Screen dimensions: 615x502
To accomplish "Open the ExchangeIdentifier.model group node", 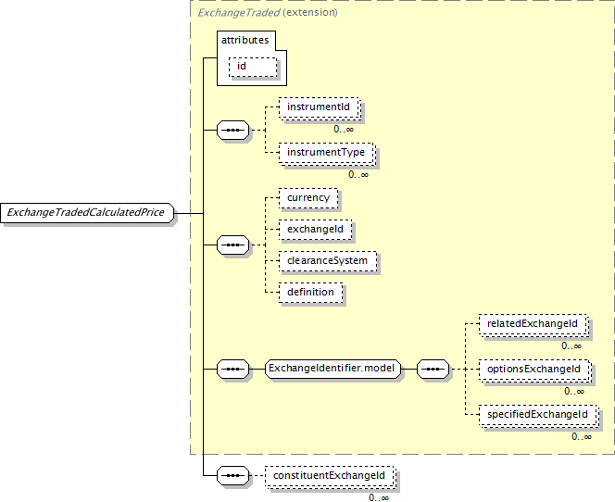I will click(332, 369).
